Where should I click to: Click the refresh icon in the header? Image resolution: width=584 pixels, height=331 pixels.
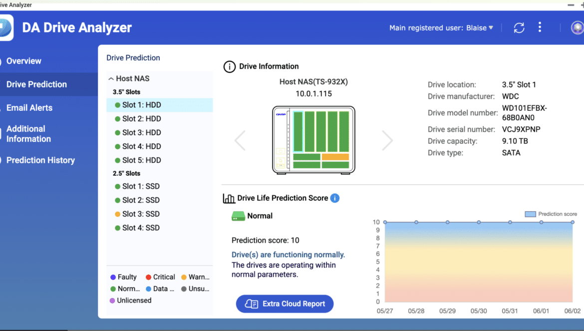[x=519, y=27]
